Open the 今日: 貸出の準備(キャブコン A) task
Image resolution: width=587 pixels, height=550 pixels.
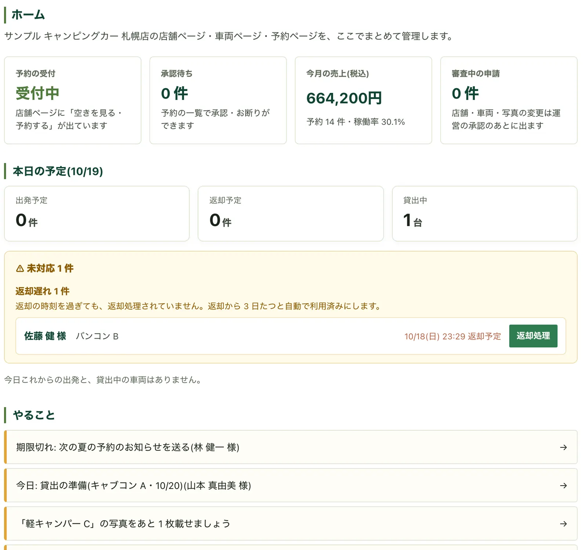[x=291, y=485]
